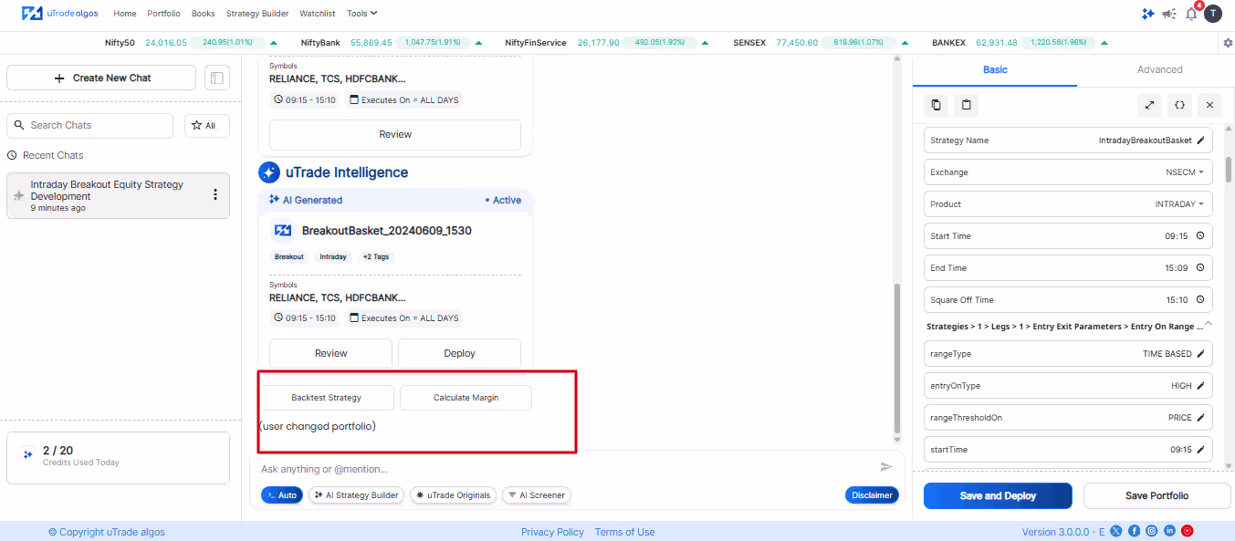The width and height of the screenshot is (1235, 541).
Task: Open the LinkedIn social link
Action: click(x=1169, y=531)
